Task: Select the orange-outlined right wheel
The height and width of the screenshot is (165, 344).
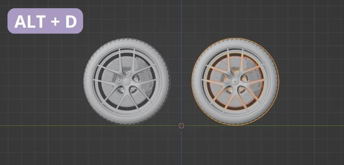Action: point(235,81)
